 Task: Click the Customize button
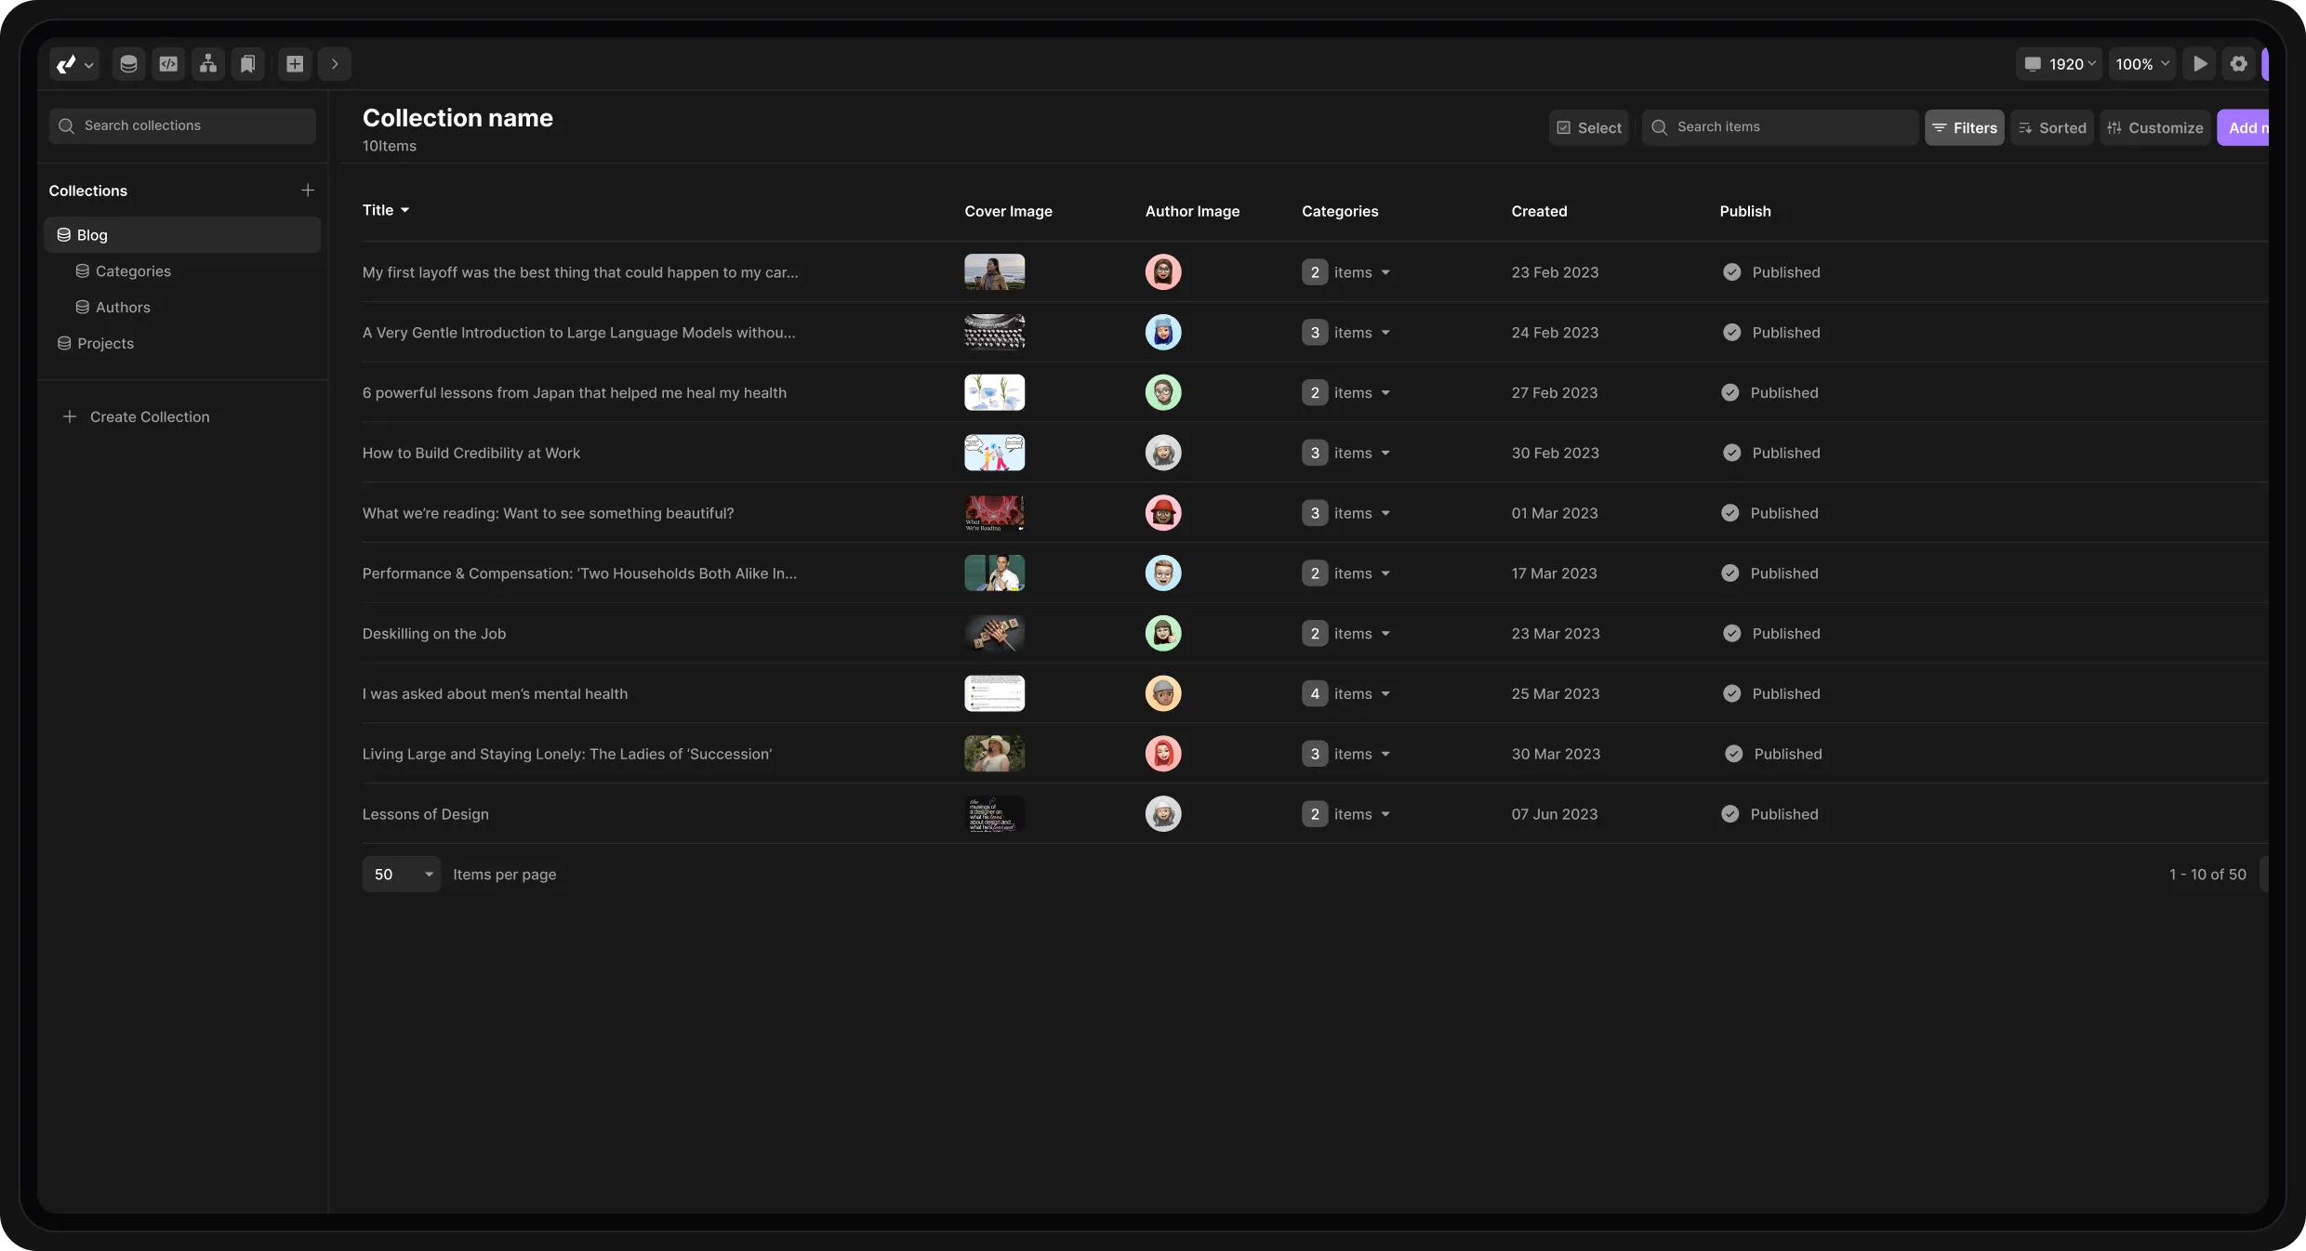point(2155,127)
